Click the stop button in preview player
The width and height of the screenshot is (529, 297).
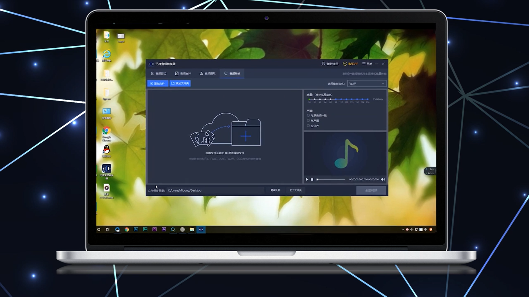point(312,179)
